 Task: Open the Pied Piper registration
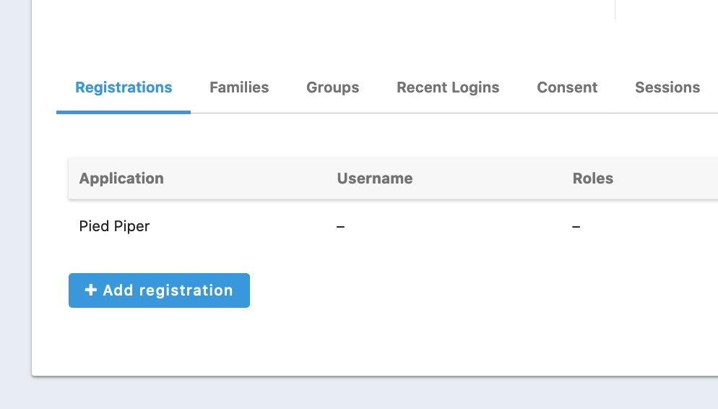[x=114, y=226]
